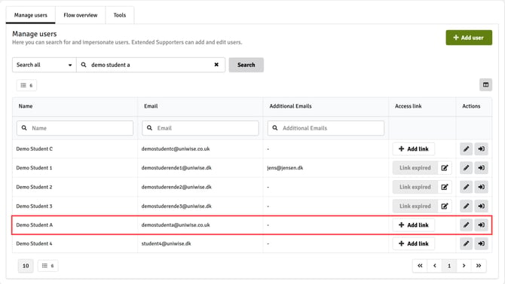Click email demostudentc@uniwise.co.uk
The width and height of the screenshot is (505, 284).
tap(176, 148)
